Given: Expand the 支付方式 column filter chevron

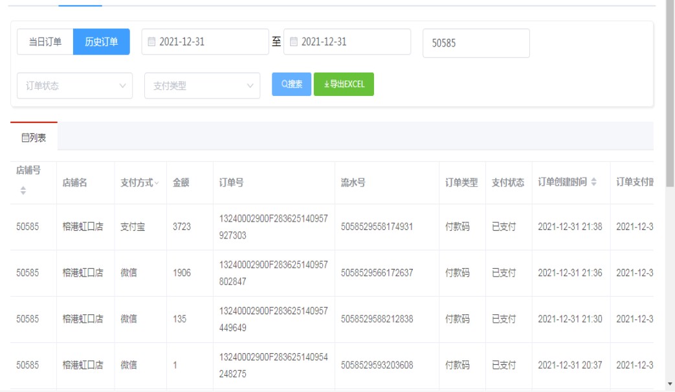Looking at the screenshot, I should [156, 183].
